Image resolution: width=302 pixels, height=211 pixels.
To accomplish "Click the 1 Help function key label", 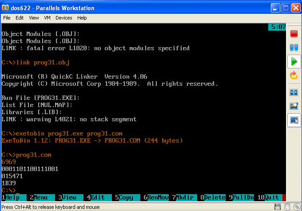I will coord(14,198).
